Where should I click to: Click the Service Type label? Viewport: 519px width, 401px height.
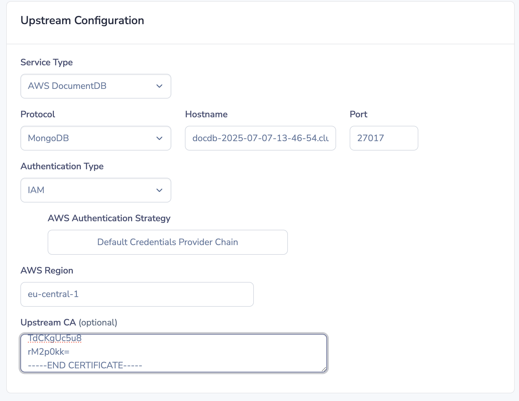pos(47,62)
